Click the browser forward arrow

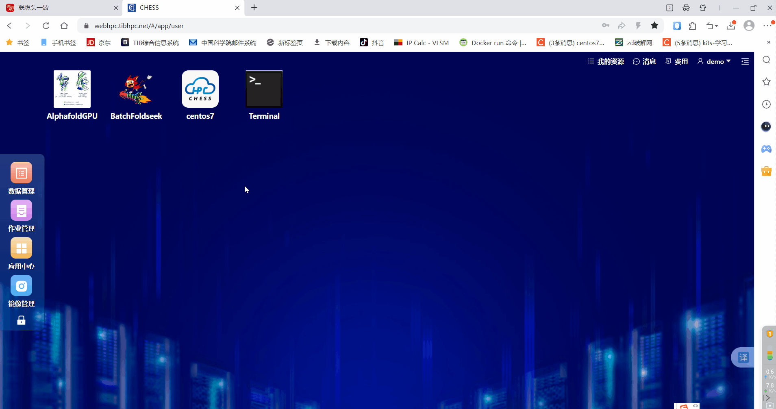point(28,26)
